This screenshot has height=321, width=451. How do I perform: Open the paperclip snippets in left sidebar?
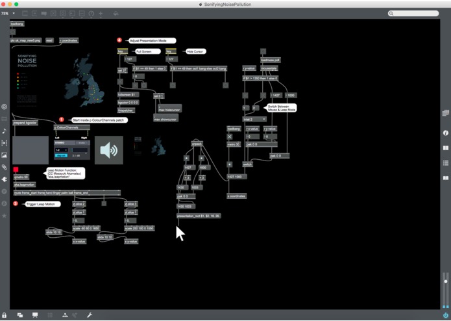click(5, 167)
